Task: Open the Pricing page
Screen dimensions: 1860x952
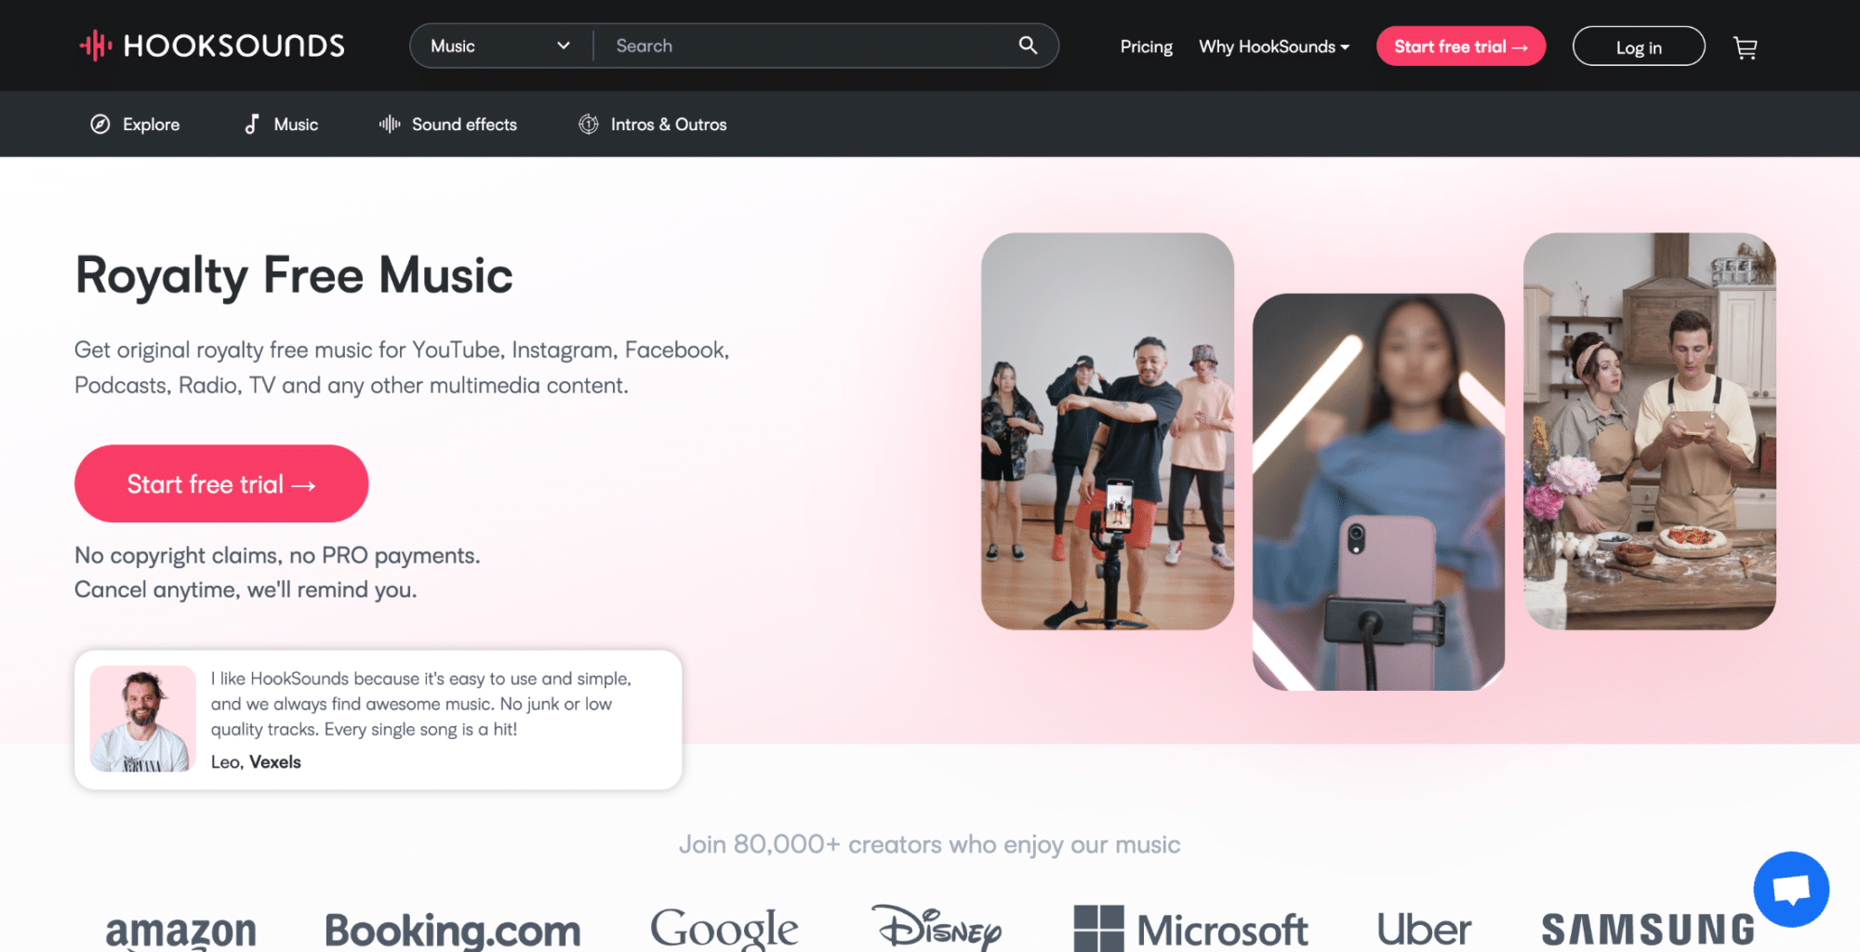Action: click(x=1146, y=46)
